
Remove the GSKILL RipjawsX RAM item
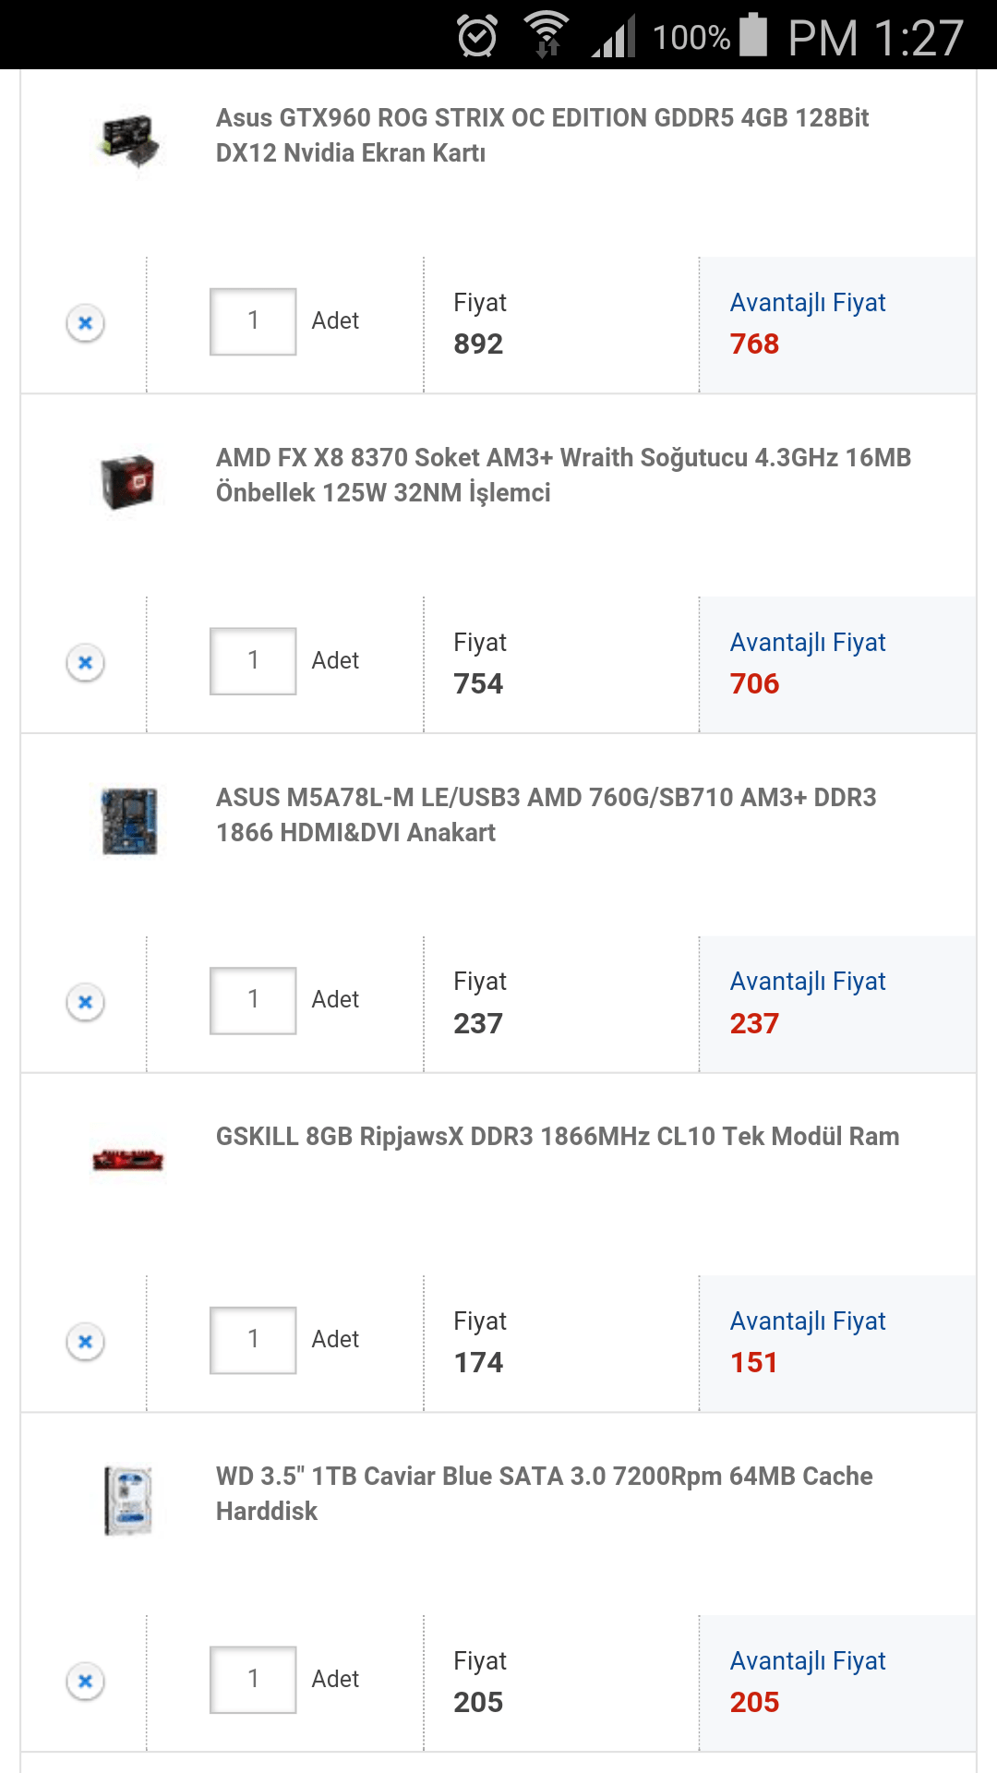point(85,1341)
